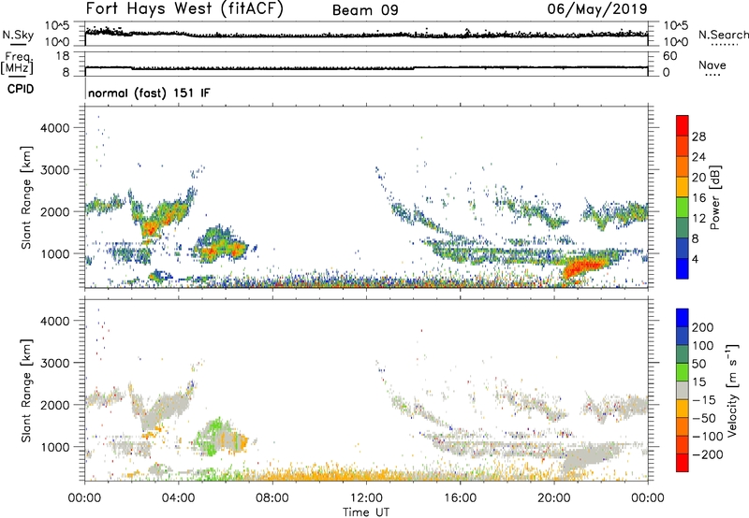Screen dimensions: 749x518
Task: Click the 'Power [dB]' colorbar label
Action: (x=714, y=197)
